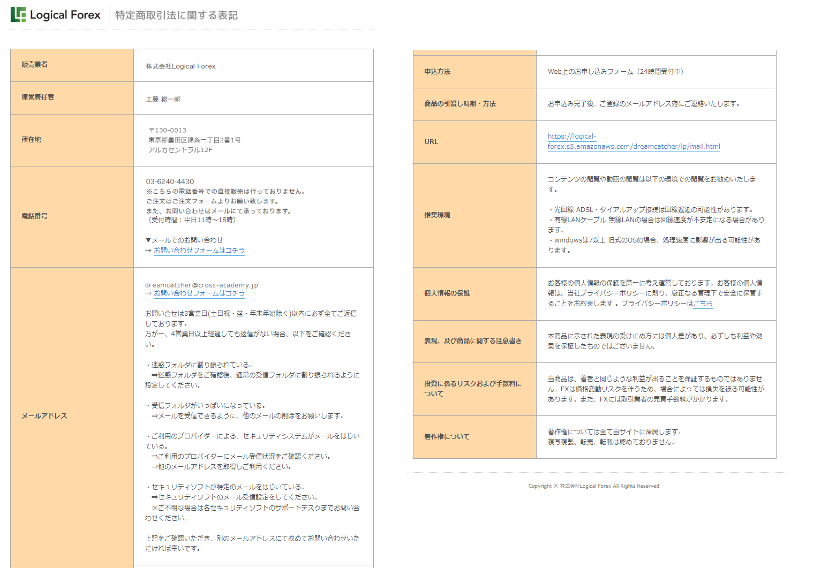Select the 推奨環境 header cell
The width and height of the screenshot is (836, 568).
[x=475, y=215]
